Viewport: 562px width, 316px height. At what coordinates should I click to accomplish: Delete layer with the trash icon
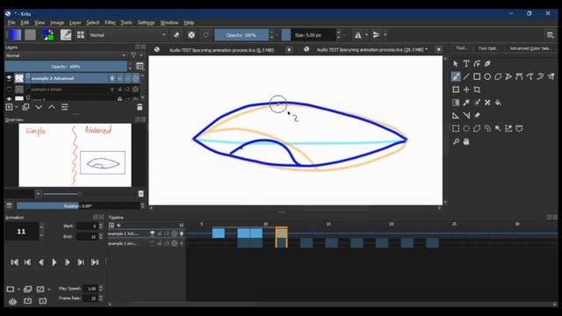tap(140, 107)
